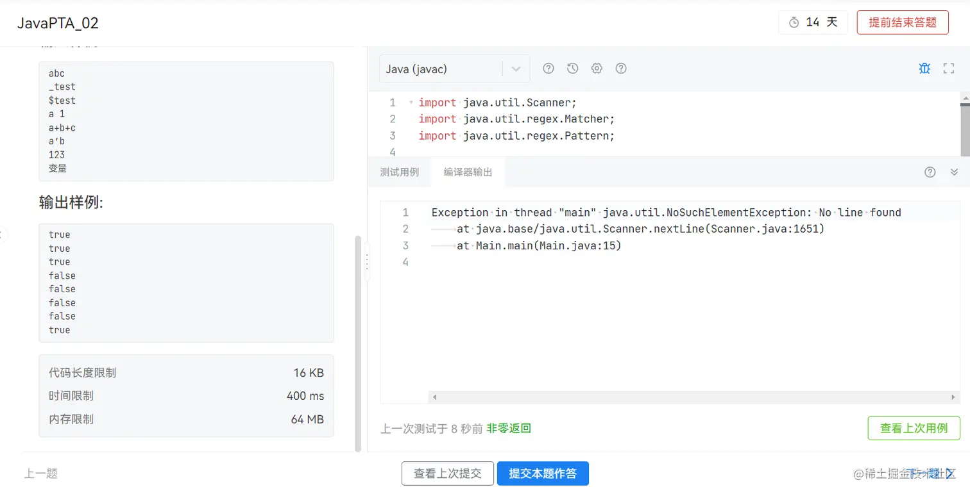Open code history clock icon
This screenshot has height=494, width=970.
(x=573, y=69)
